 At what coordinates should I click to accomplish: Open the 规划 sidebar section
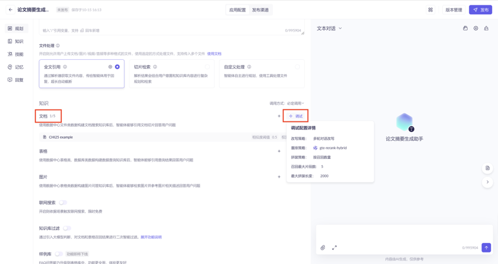pos(16,29)
